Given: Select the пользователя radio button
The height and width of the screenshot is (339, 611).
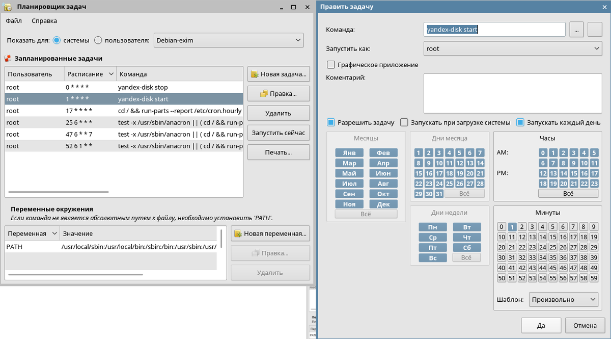Looking at the screenshot, I should 98,40.
